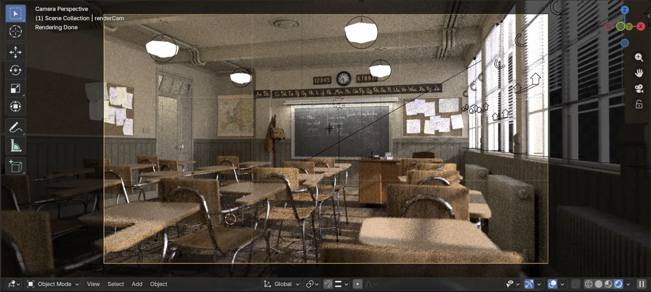Open the proportional editing falloff dropdown
This screenshot has width=651, height=292.
tap(371, 284)
